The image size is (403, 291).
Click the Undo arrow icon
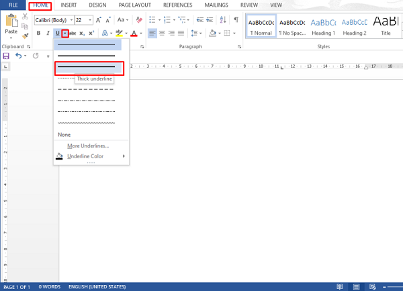(x=18, y=56)
